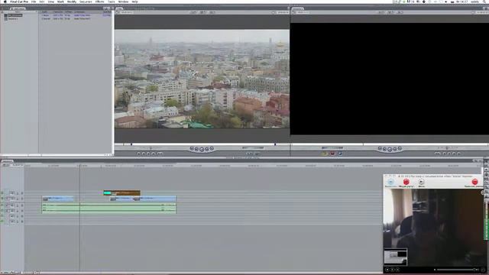Click the red Overwrite edit button
Screen dimensions: 489x275
point(332,154)
